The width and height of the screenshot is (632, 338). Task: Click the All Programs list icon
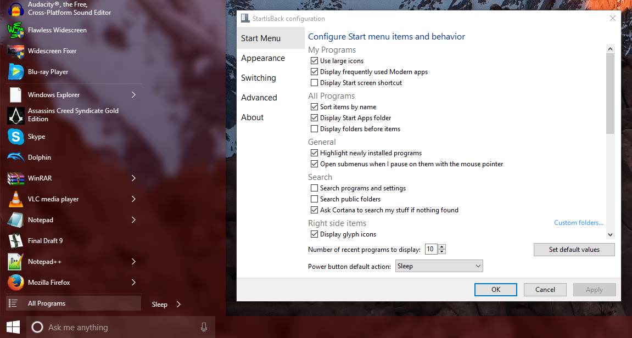coord(13,303)
